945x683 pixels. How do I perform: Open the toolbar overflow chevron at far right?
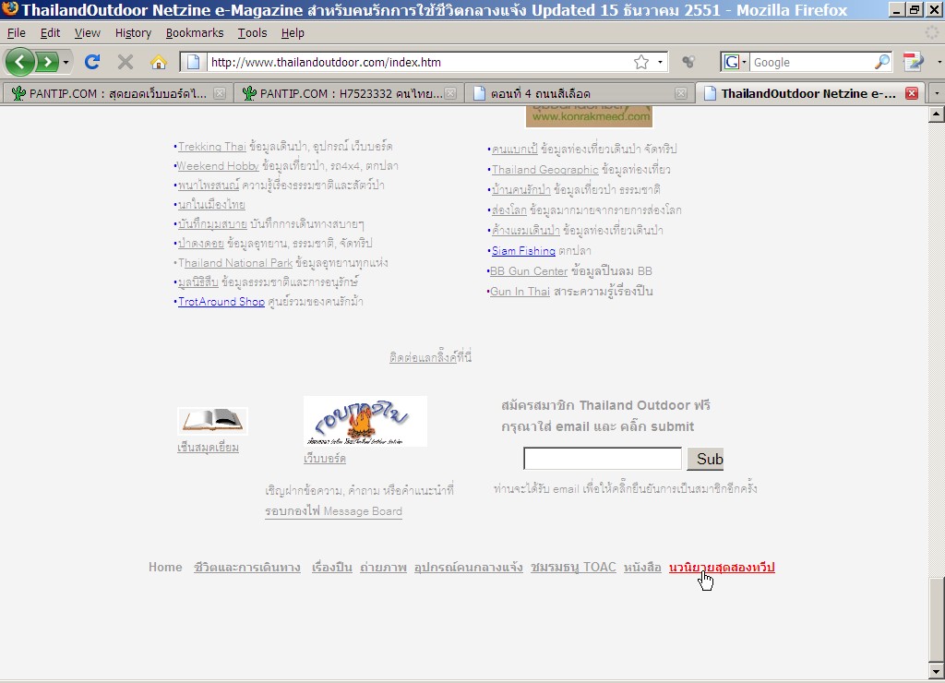point(939,62)
